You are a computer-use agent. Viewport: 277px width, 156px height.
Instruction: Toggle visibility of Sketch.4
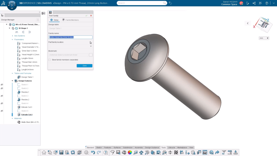2,103
